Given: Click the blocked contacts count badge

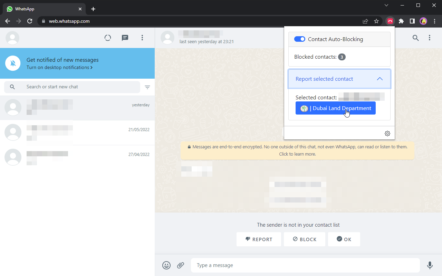Looking at the screenshot, I should click(342, 57).
